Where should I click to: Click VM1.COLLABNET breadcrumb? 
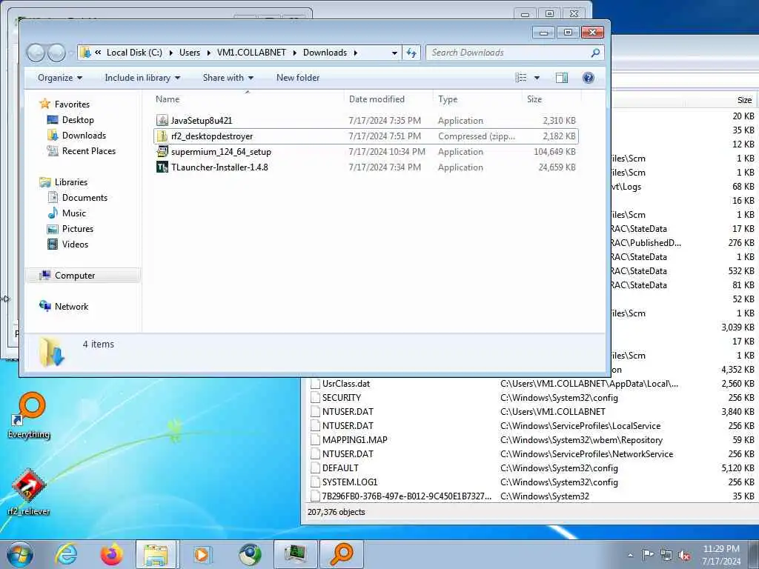tap(251, 53)
